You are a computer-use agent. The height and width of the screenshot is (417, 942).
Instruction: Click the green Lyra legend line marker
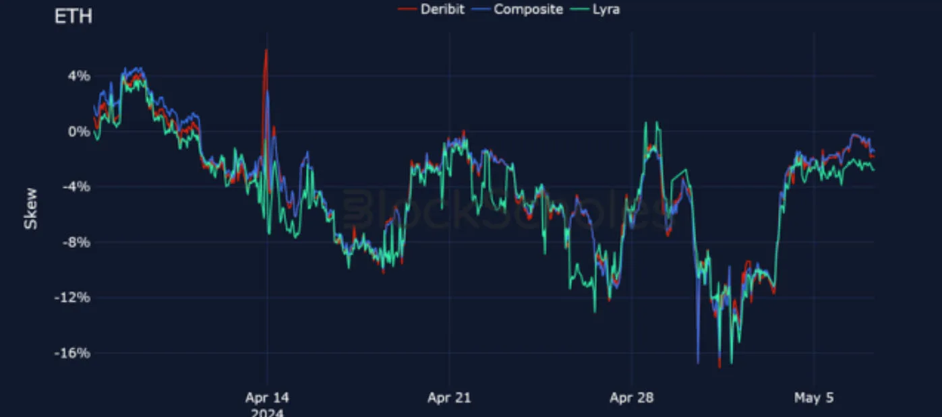(x=579, y=9)
